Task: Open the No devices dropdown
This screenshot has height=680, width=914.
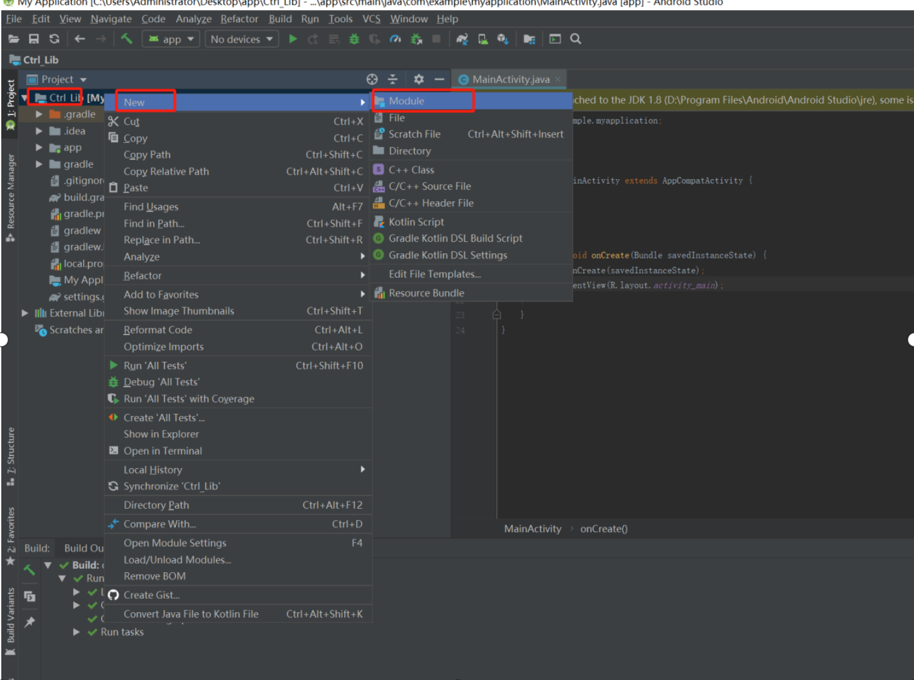Action: pos(242,39)
